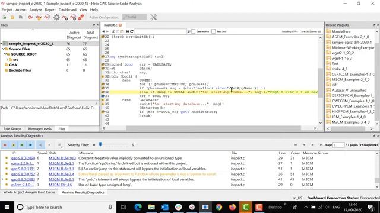Image resolution: width=380 pixels, height=213 pixels.
Task: Open the Dashboard menu
Action: (x=67, y=10)
